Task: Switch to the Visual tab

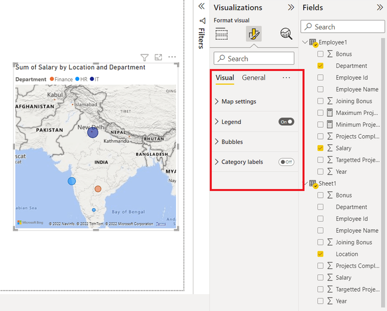Action: point(225,78)
